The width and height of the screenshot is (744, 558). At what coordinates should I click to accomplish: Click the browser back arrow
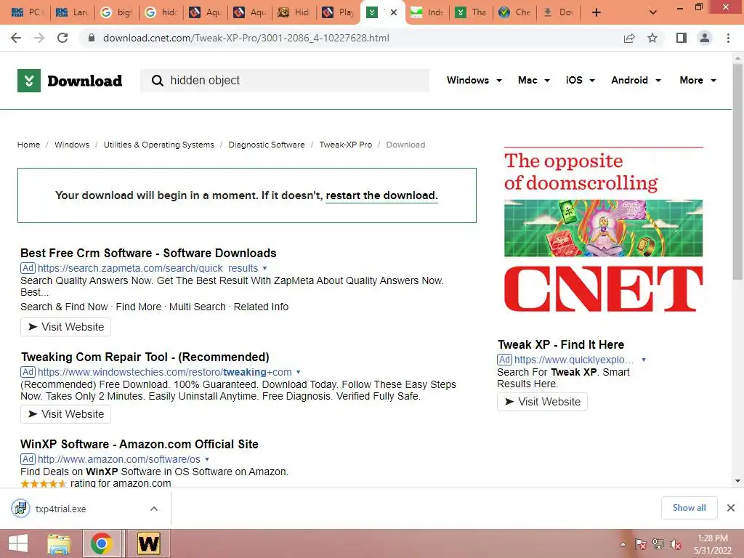tap(16, 38)
